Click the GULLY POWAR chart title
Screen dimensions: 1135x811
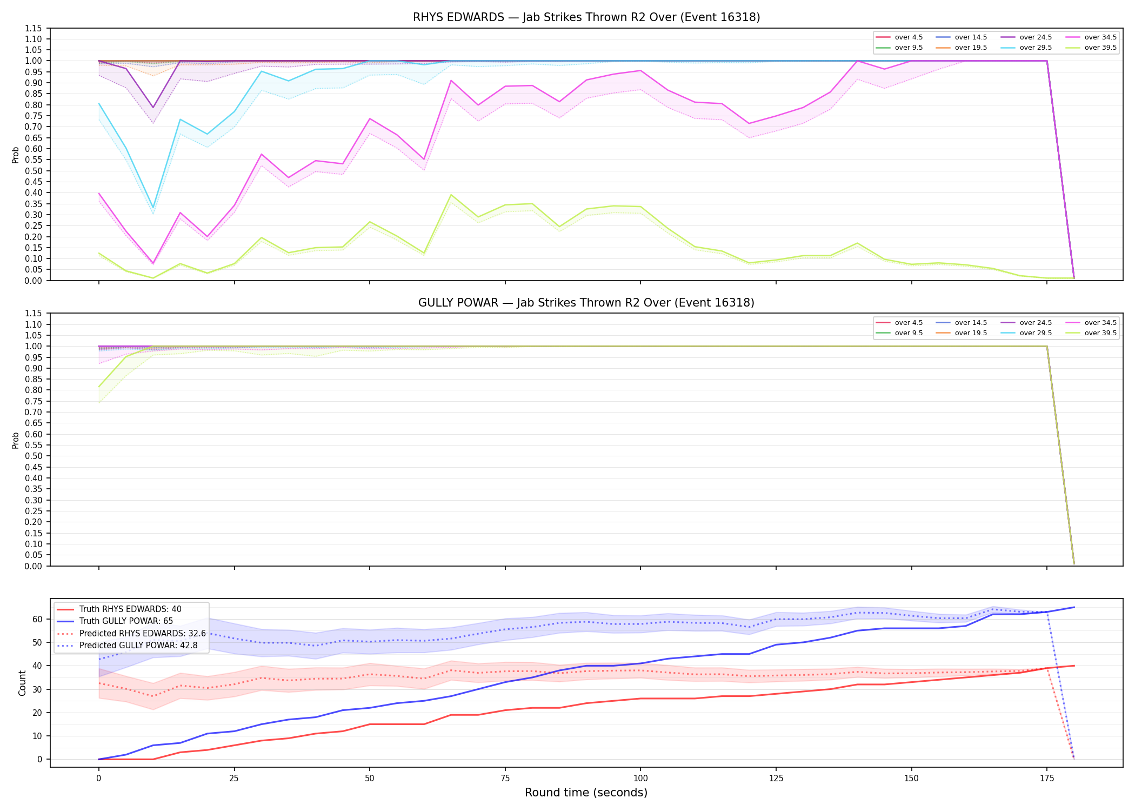pos(586,303)
